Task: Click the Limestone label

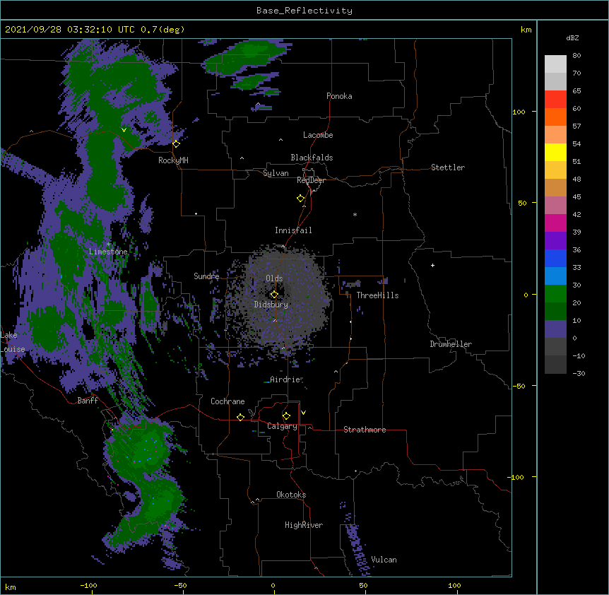Action: 108,252
